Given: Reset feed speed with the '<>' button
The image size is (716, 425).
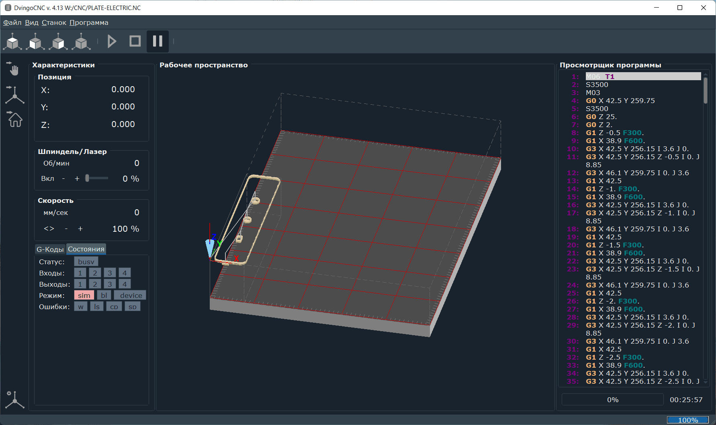Looking at the screenshot, I should 49,229.
